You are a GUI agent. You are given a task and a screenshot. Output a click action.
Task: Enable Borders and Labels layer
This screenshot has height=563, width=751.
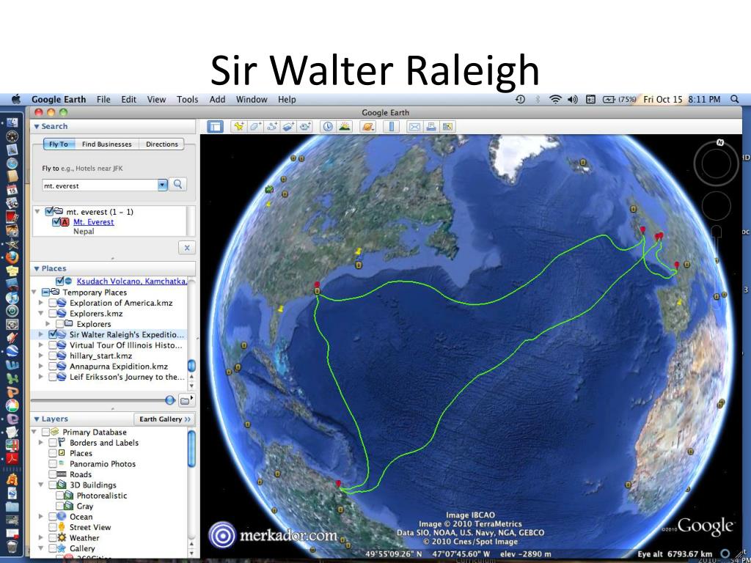pos(53,443)
